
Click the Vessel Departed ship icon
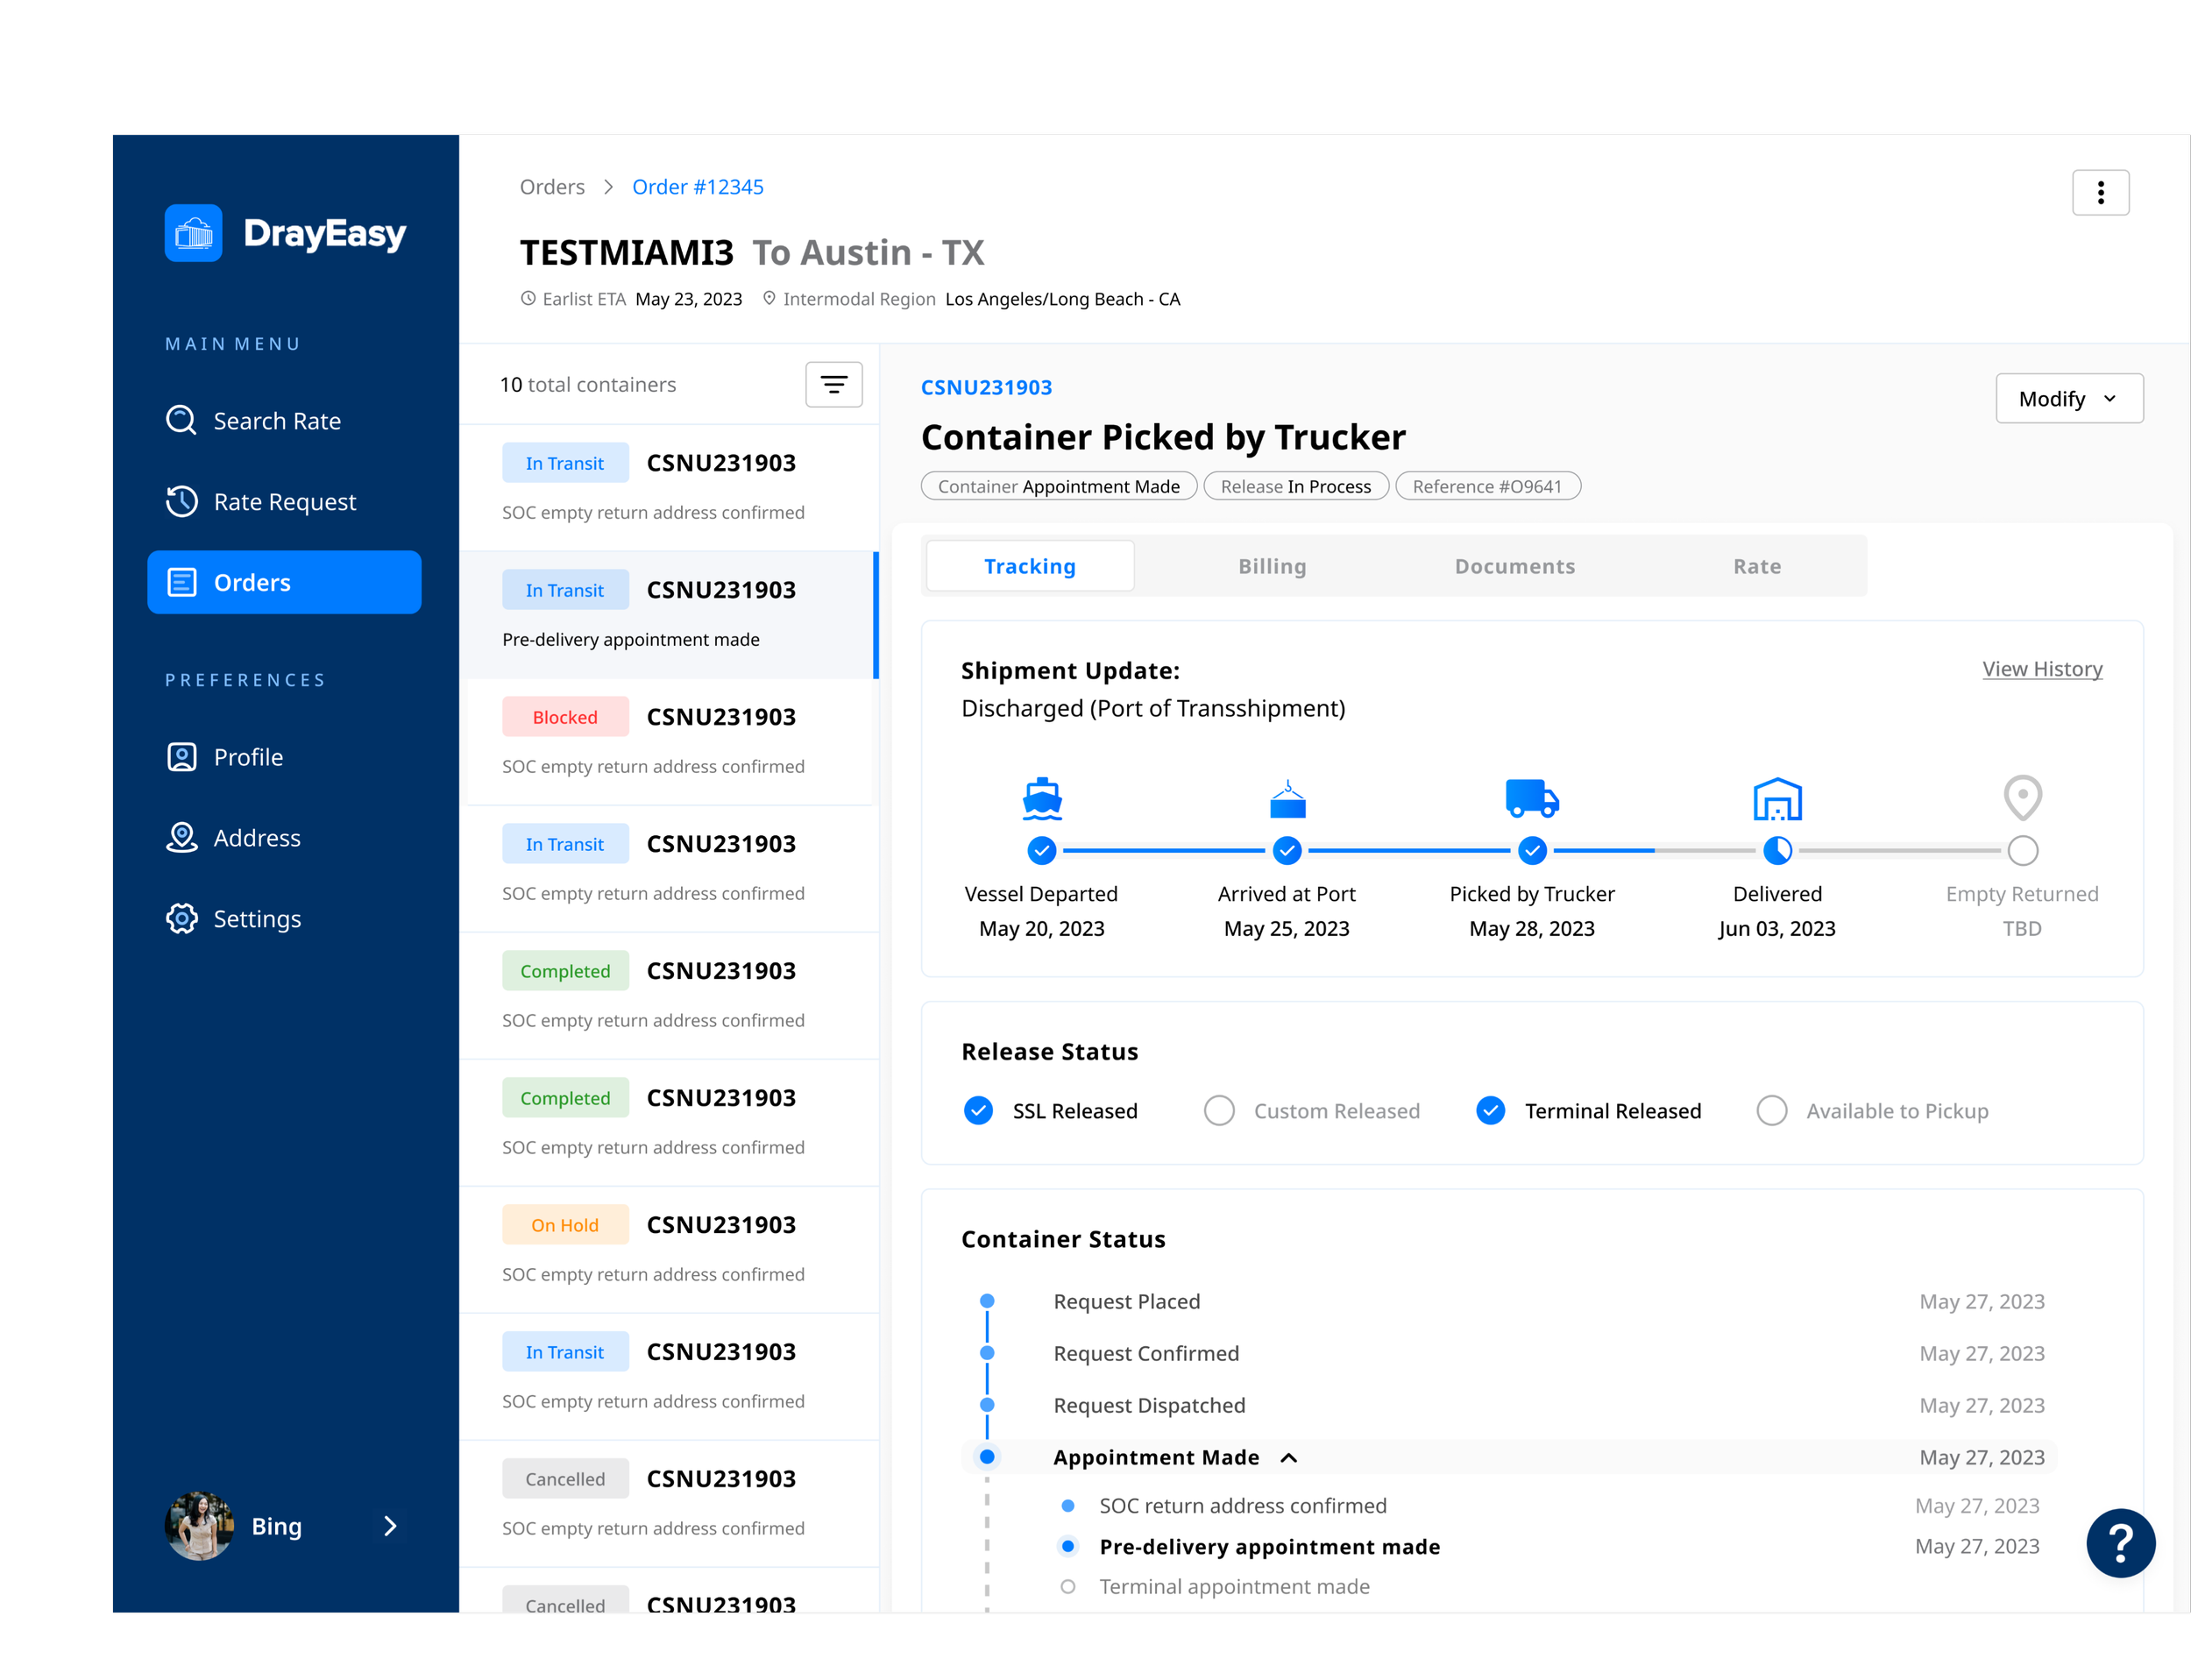point(1041,798)
